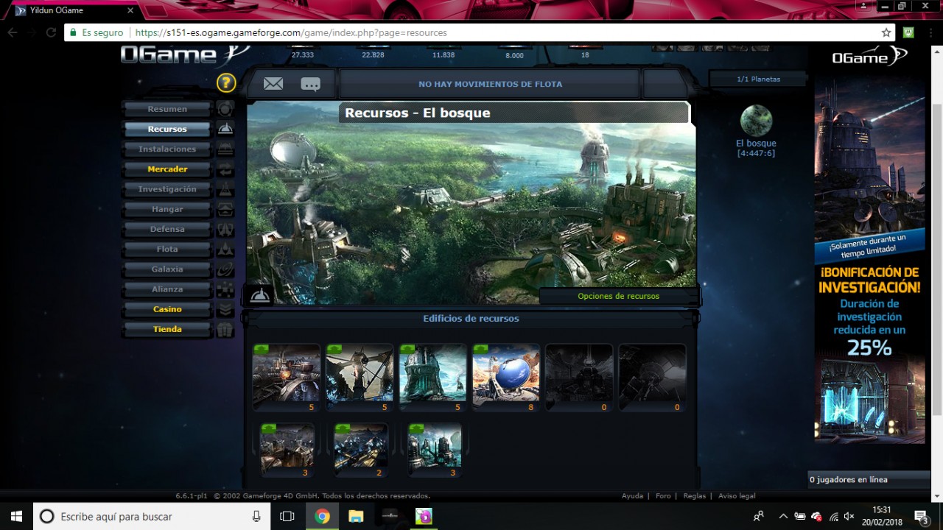The width and height of the screenshot is (943, 530).
Task: Click the green upgrade arrow on the metal mine
Action: tap(261, 349)
